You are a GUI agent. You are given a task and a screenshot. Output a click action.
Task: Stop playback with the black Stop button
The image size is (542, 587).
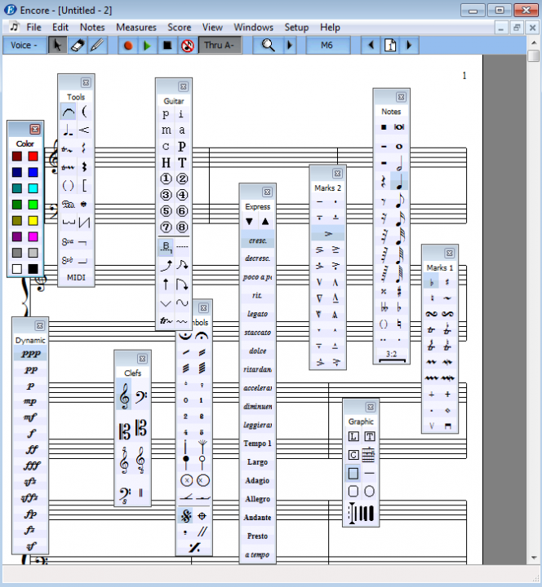pos(167,46)
